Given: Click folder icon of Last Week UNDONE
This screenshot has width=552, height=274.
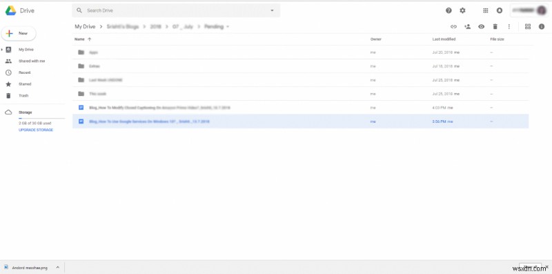Looking at the screenshot, I should 81,80.
